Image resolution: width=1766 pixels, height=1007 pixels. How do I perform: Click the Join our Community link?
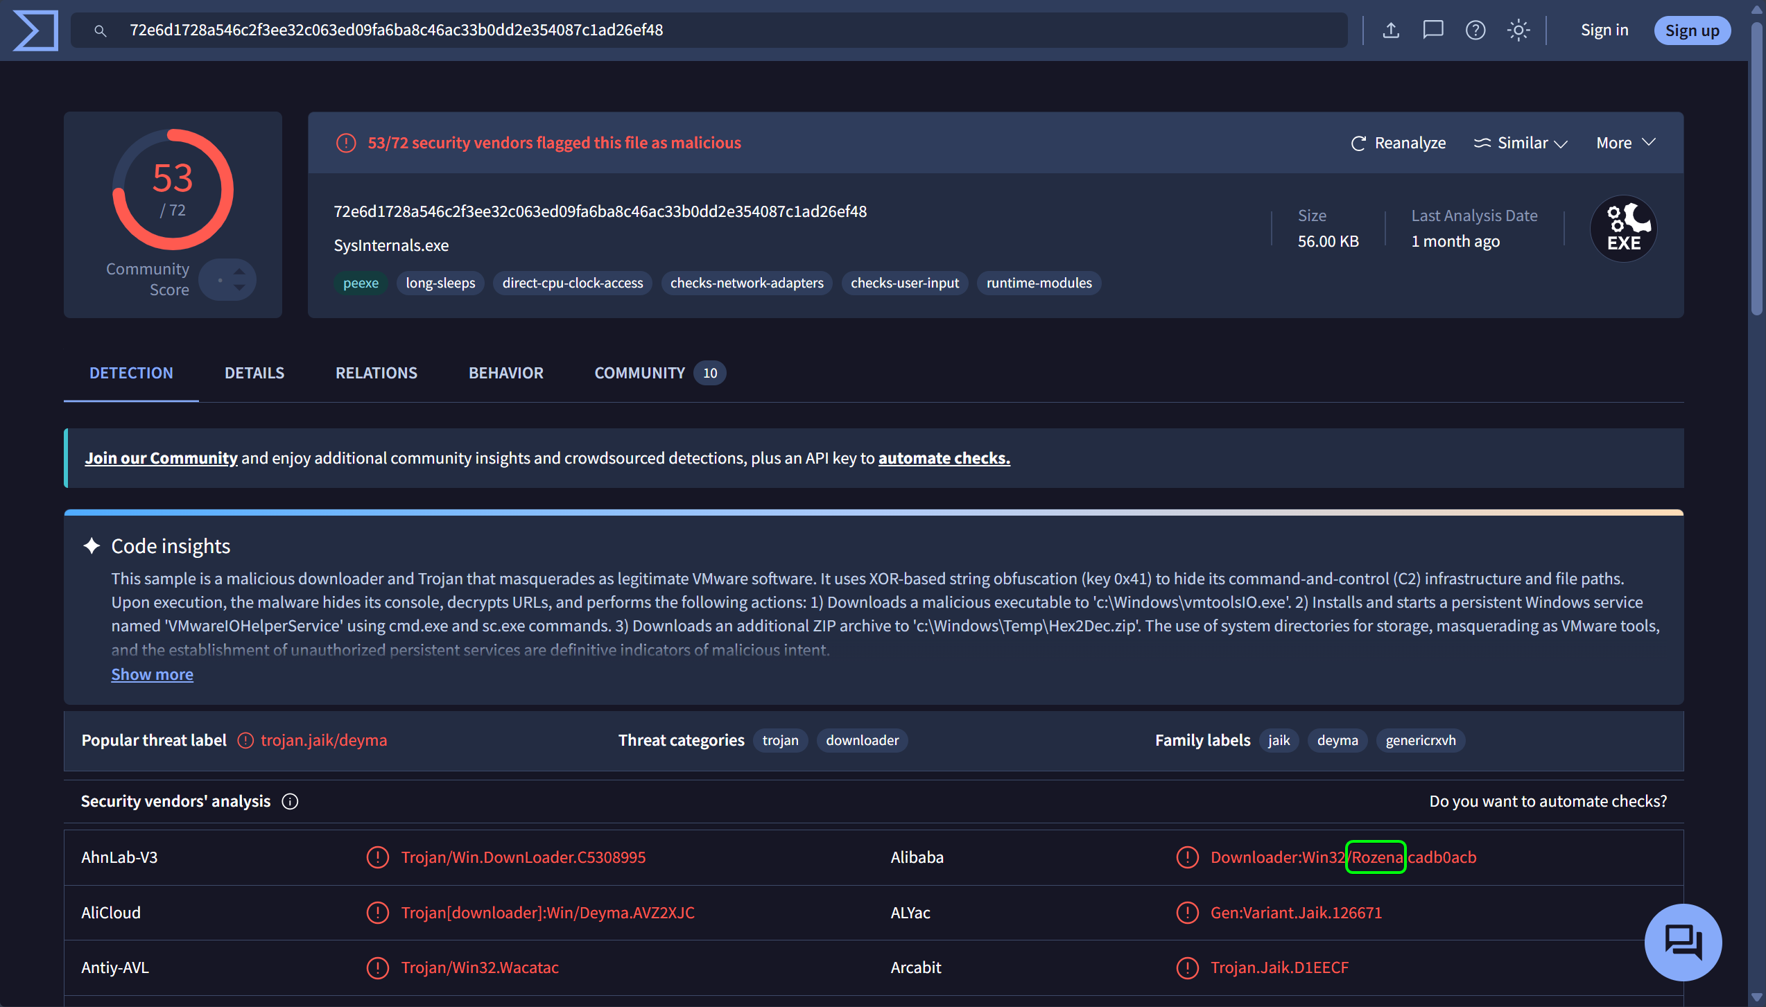[161, 458]
